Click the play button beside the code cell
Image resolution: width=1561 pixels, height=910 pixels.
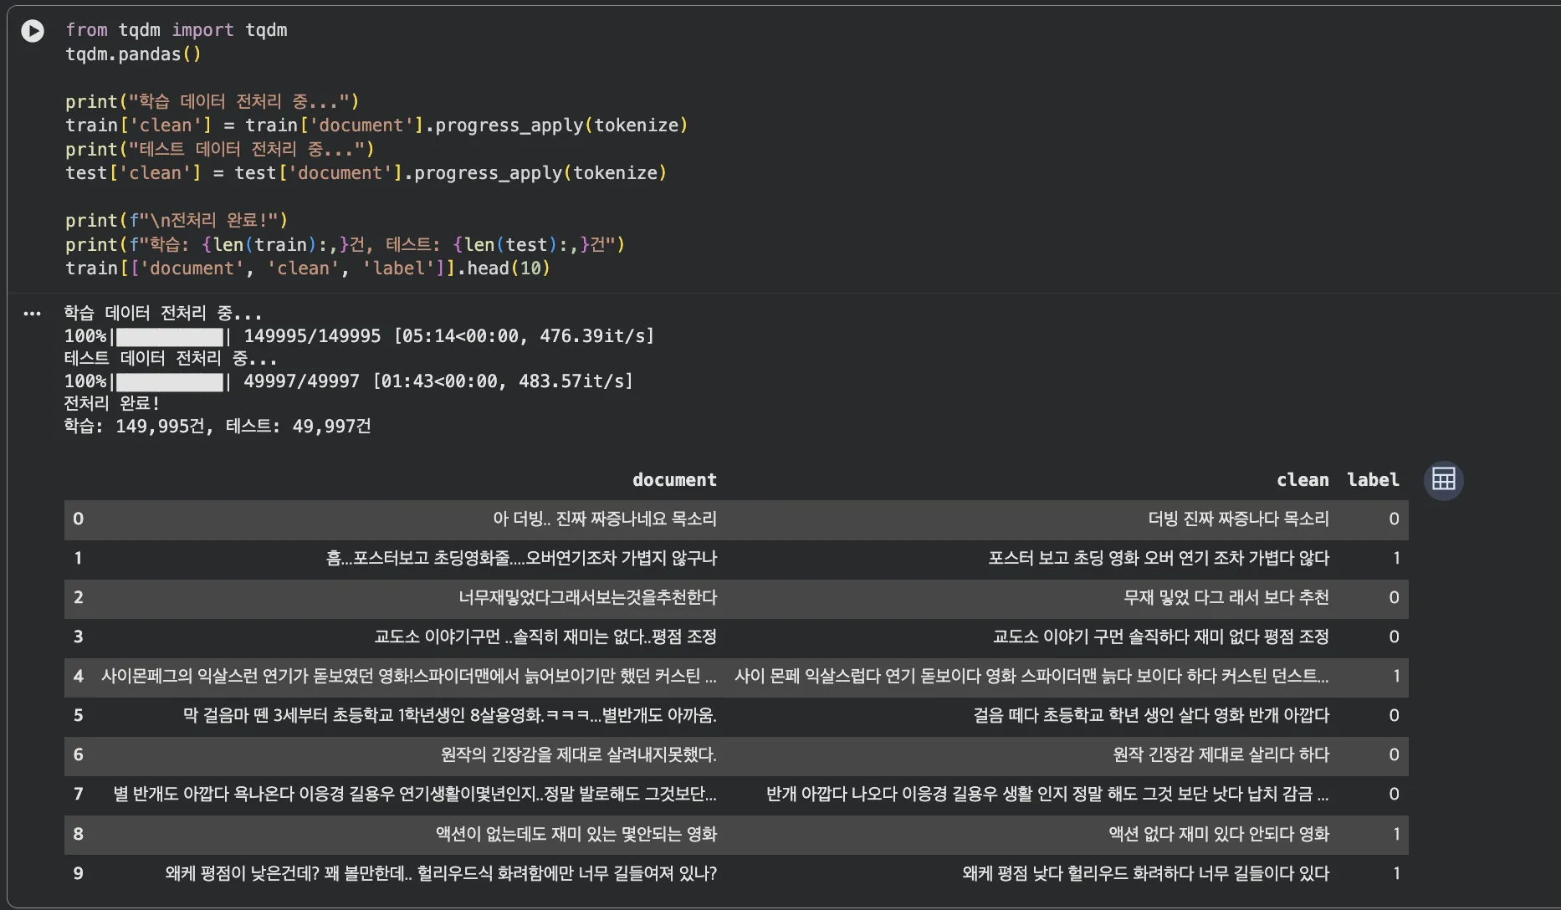[x=33, y=31]
